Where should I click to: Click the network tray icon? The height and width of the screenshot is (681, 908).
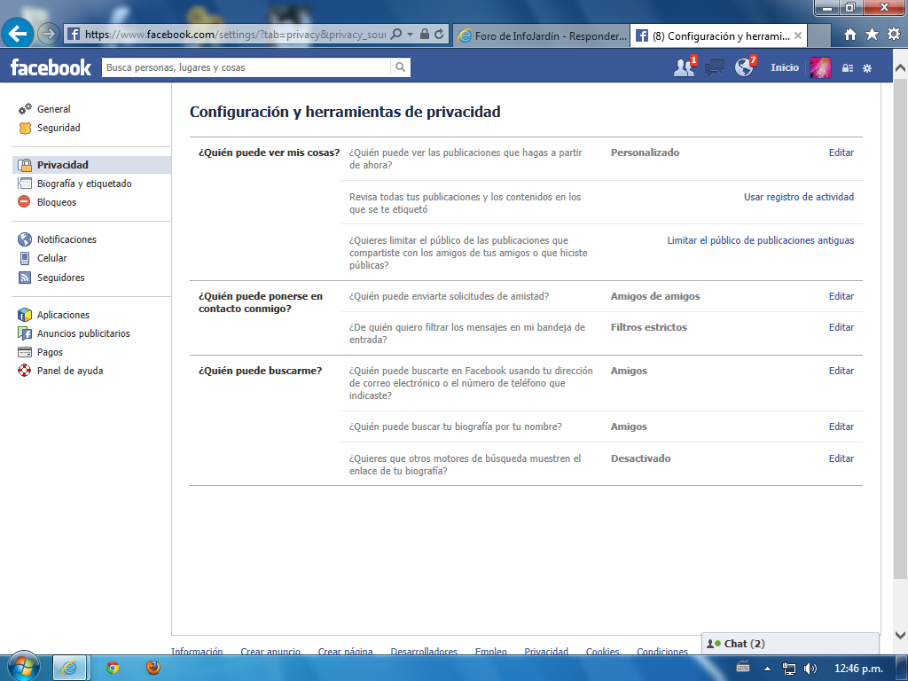click(x=788, y=669)
